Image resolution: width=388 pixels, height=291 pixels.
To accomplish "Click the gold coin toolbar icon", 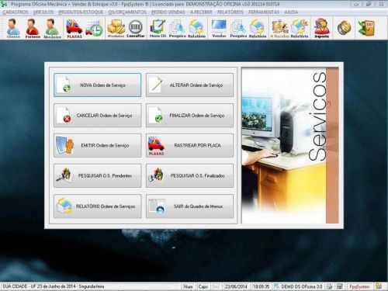I will click(344, 28).
